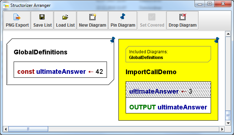The height and width of the screenshot is (135, 234).
Task: Open the Load List folder button
Action: (x=65, y=21)
